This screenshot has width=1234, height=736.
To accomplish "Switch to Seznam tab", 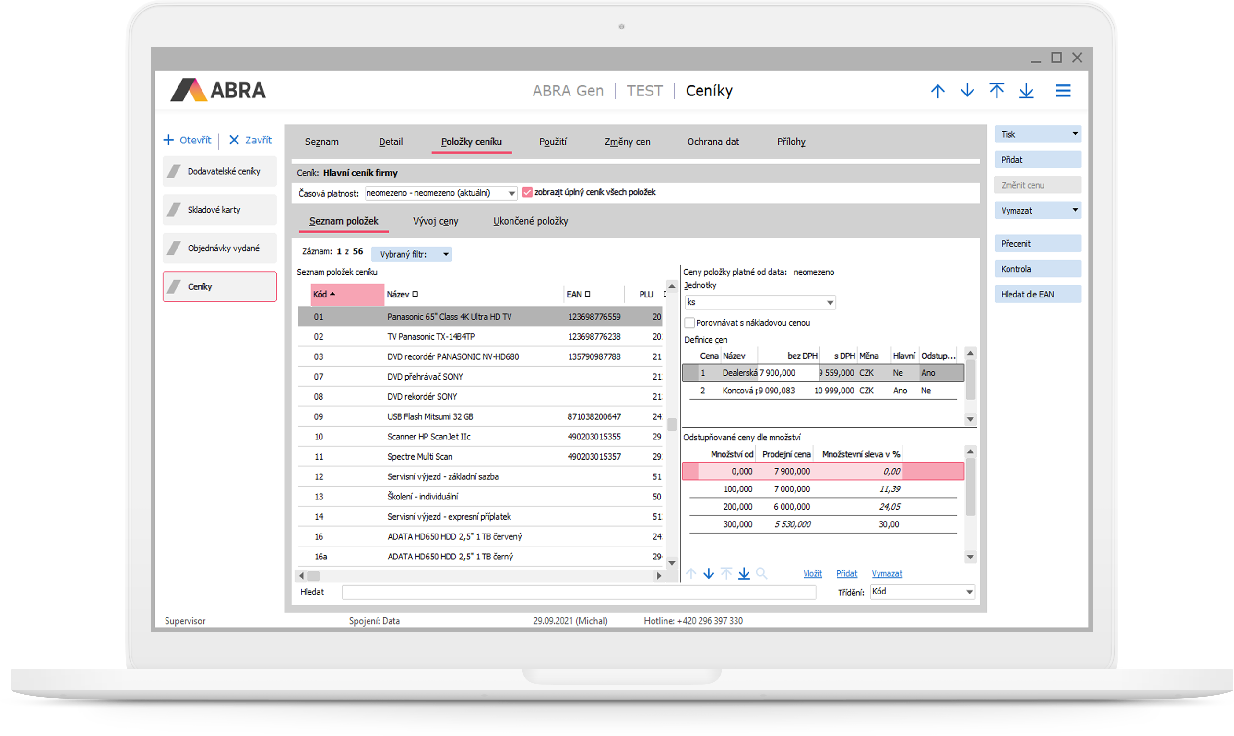I will (322, 142).
